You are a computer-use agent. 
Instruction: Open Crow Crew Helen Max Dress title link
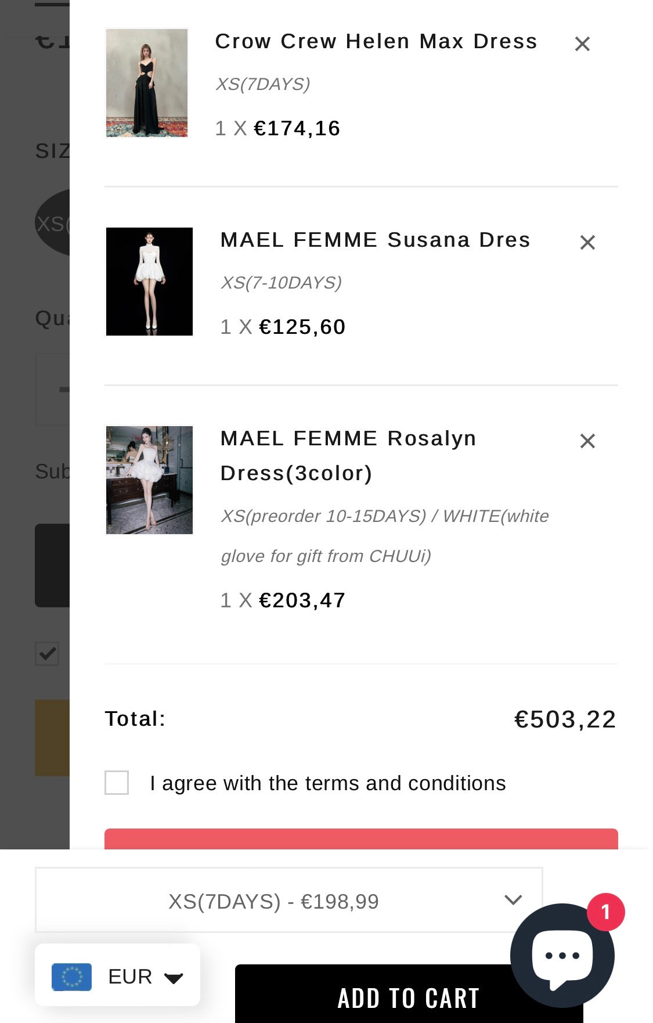[376, 42]
